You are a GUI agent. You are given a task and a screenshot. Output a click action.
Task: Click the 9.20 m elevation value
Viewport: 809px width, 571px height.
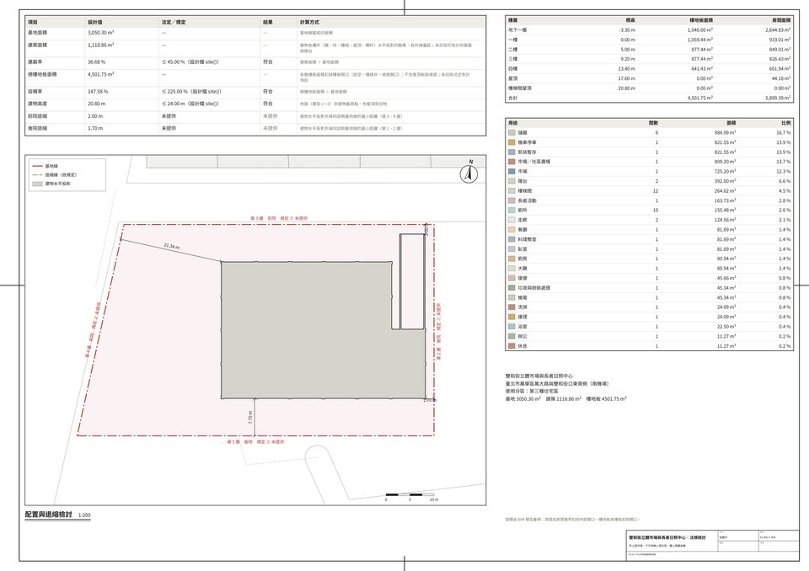(628, 59)
